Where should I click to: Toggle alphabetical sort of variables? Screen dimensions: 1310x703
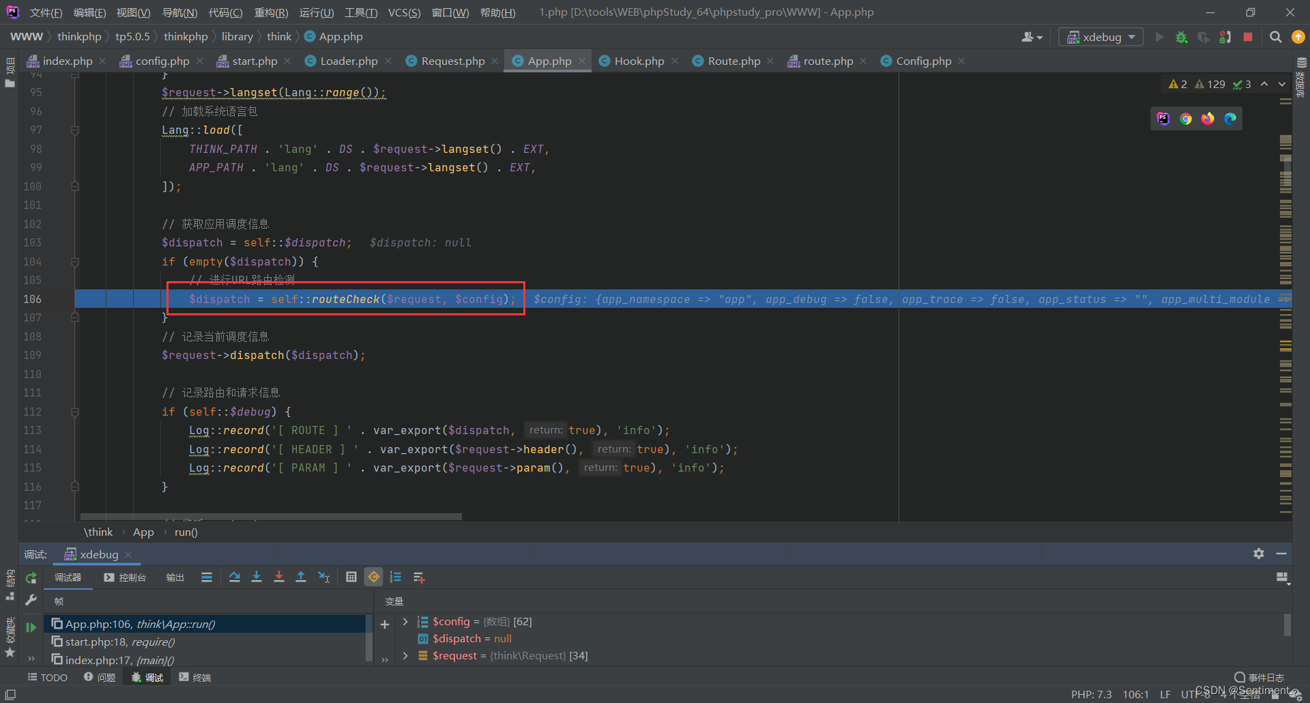click(396, 577)
